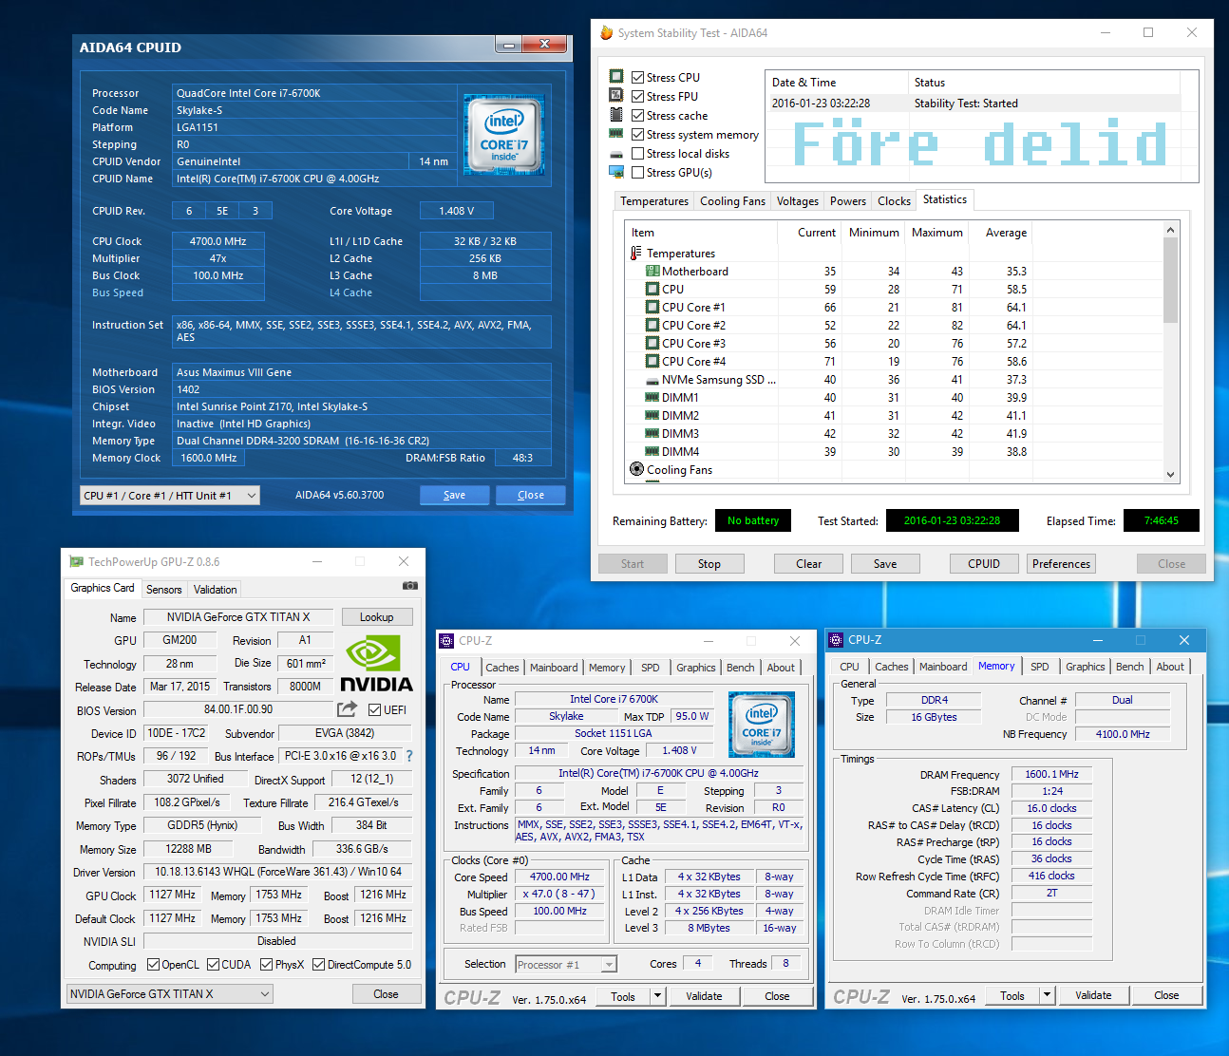The image size is (1229, 1056).
Task: Click Save in AIDA64 CPUID window
Action: coord(455,495)
